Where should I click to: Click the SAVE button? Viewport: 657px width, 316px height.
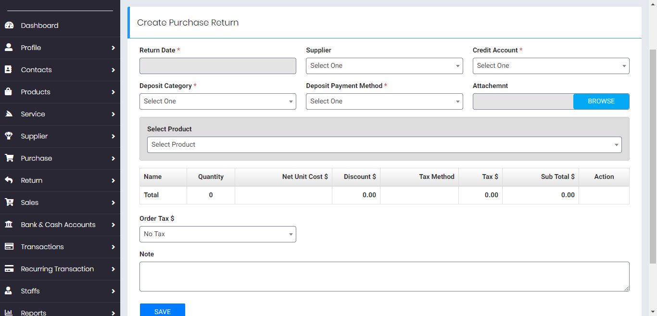pyautogui.click(x=162, y=311)
